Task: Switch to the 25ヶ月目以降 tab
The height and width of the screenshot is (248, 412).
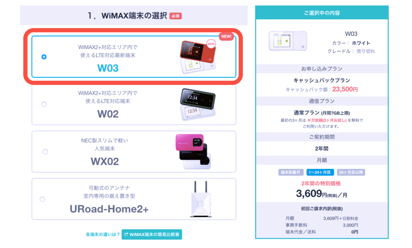Action: pos(351,172)
